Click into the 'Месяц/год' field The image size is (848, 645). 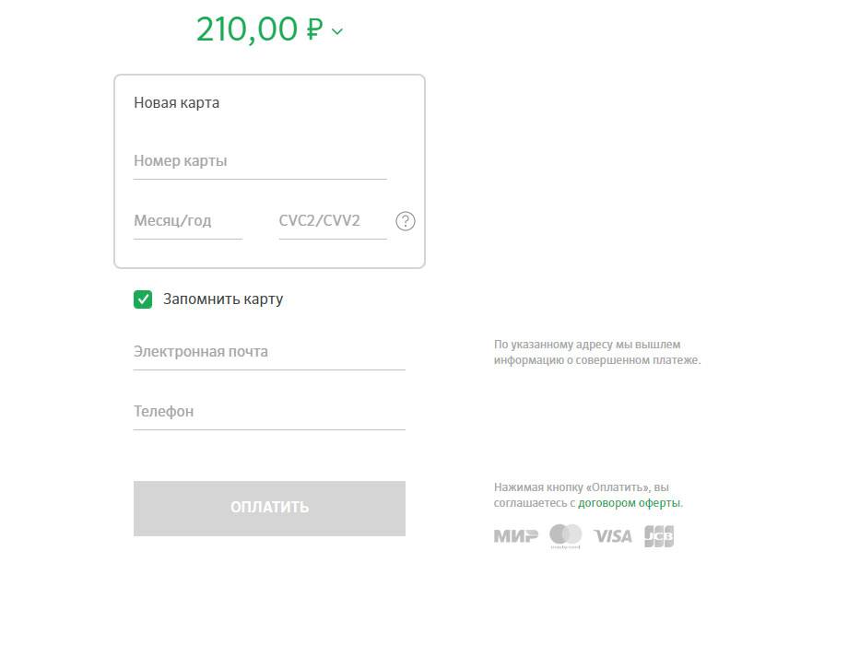187,221
